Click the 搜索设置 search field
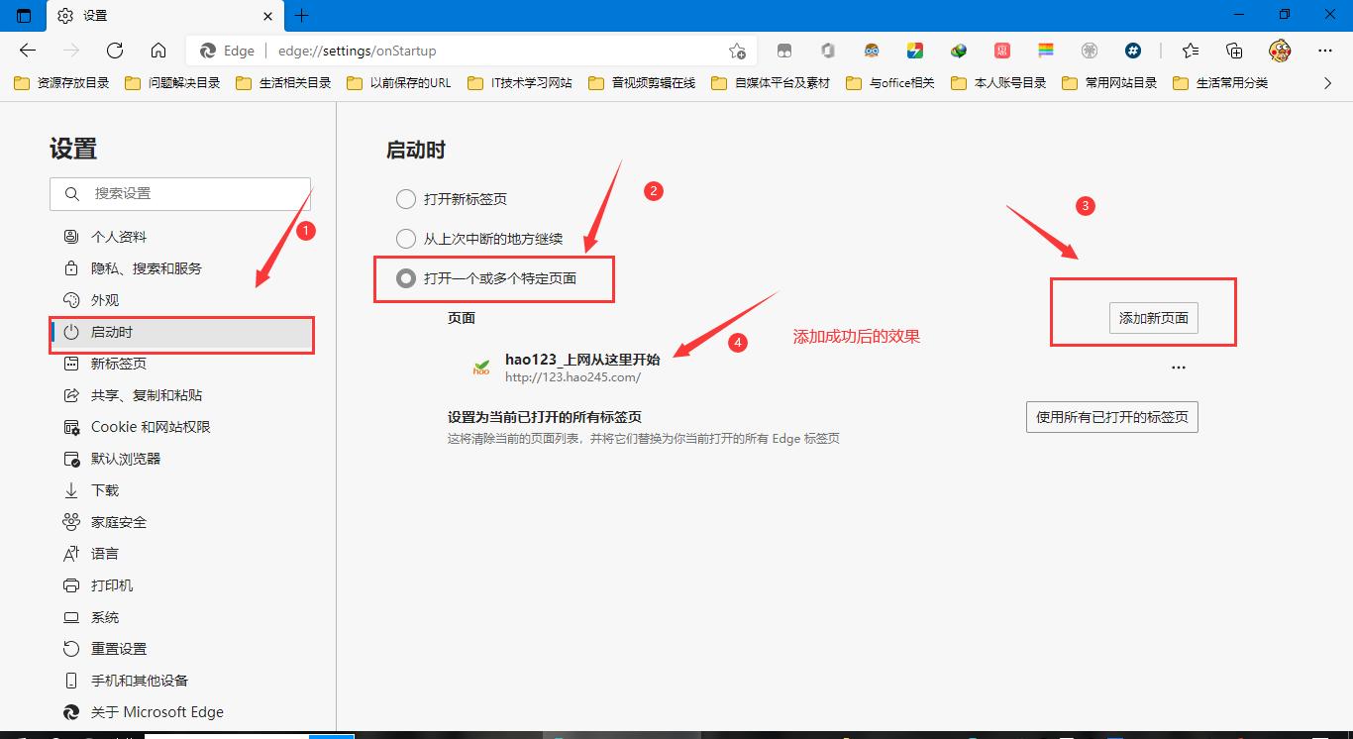The image size is (1353, 739). (x=180, y=192)
